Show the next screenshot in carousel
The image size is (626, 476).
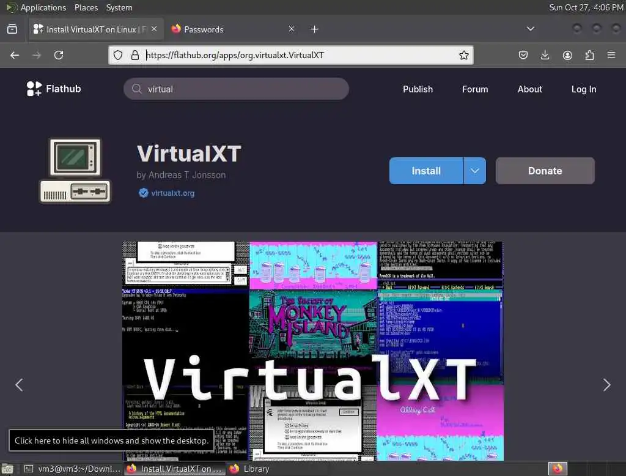point(607,385)
